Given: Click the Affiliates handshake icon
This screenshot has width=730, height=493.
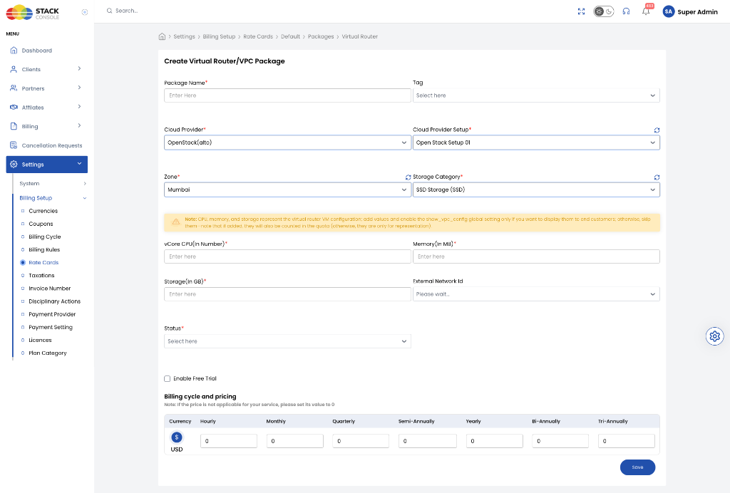Looking at the screenshot, I should [14, 107].
